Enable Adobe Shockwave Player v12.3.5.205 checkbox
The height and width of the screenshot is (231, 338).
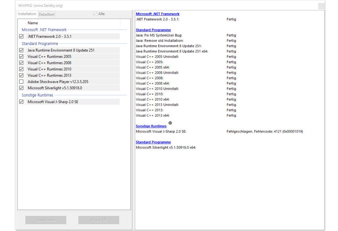[21, 82]
